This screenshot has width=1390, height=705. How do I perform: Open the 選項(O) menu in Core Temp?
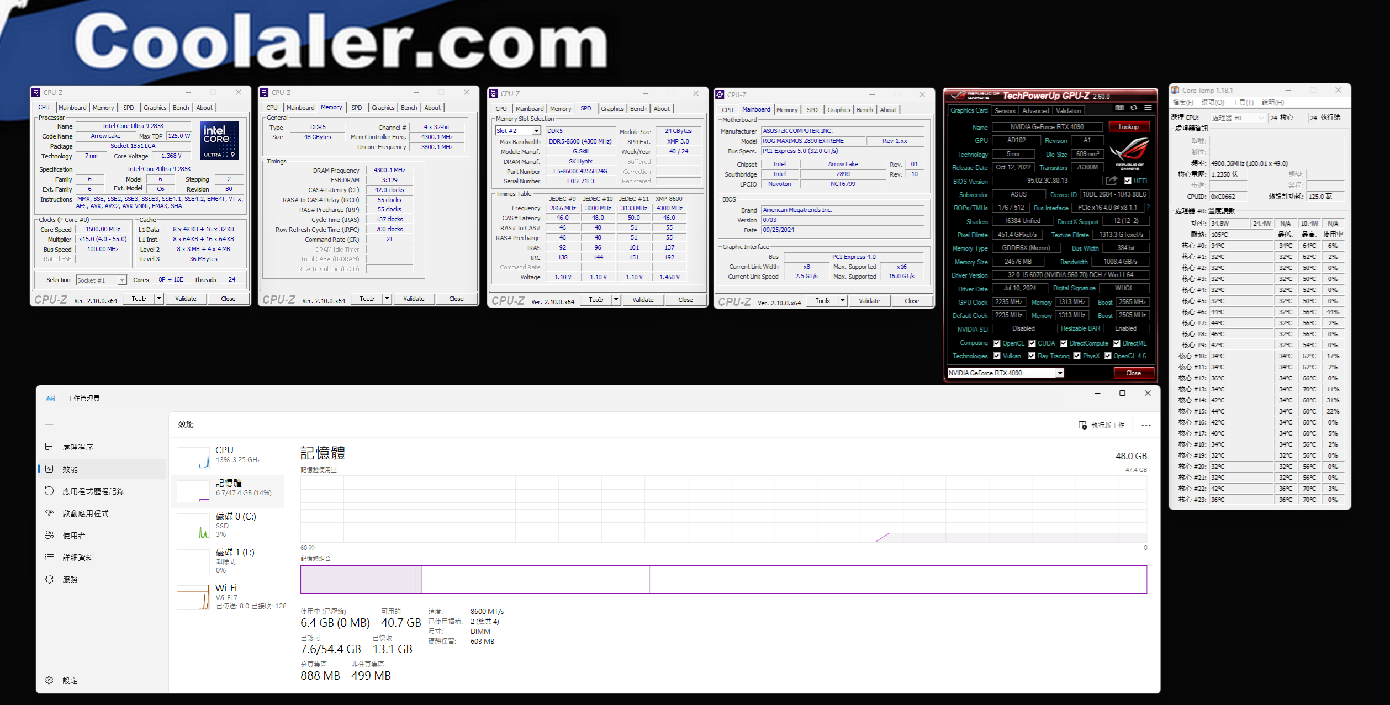[x=1213, y=102]
